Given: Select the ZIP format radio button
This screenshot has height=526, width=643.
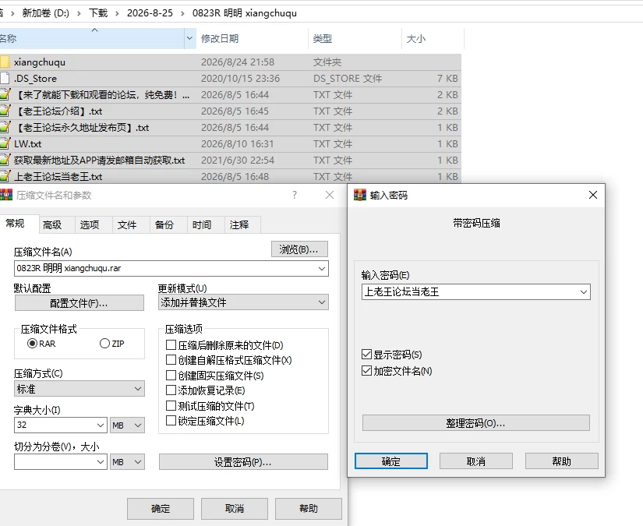Looking at the screenshot, I should click(x=104, y=344).
